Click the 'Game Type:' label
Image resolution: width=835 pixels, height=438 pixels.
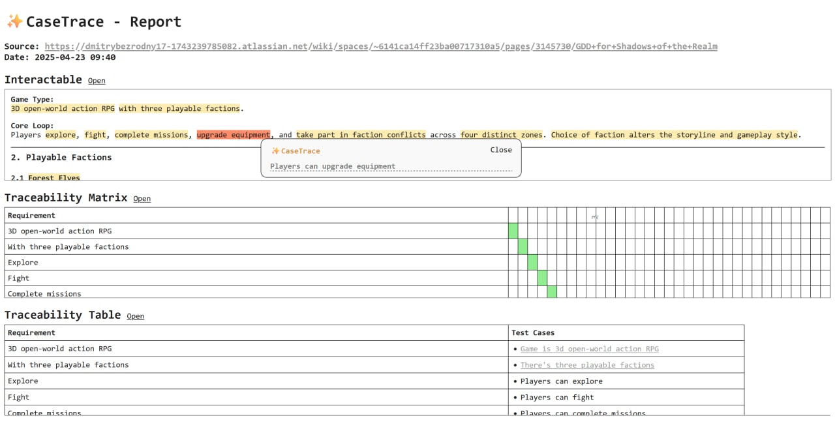(x=32, y=100)
